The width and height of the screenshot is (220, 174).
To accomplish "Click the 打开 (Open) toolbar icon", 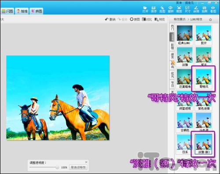I will pyautogui.click(x=145, y=9).
